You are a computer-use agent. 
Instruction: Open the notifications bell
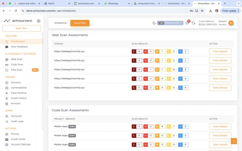[x=187, y=23]
